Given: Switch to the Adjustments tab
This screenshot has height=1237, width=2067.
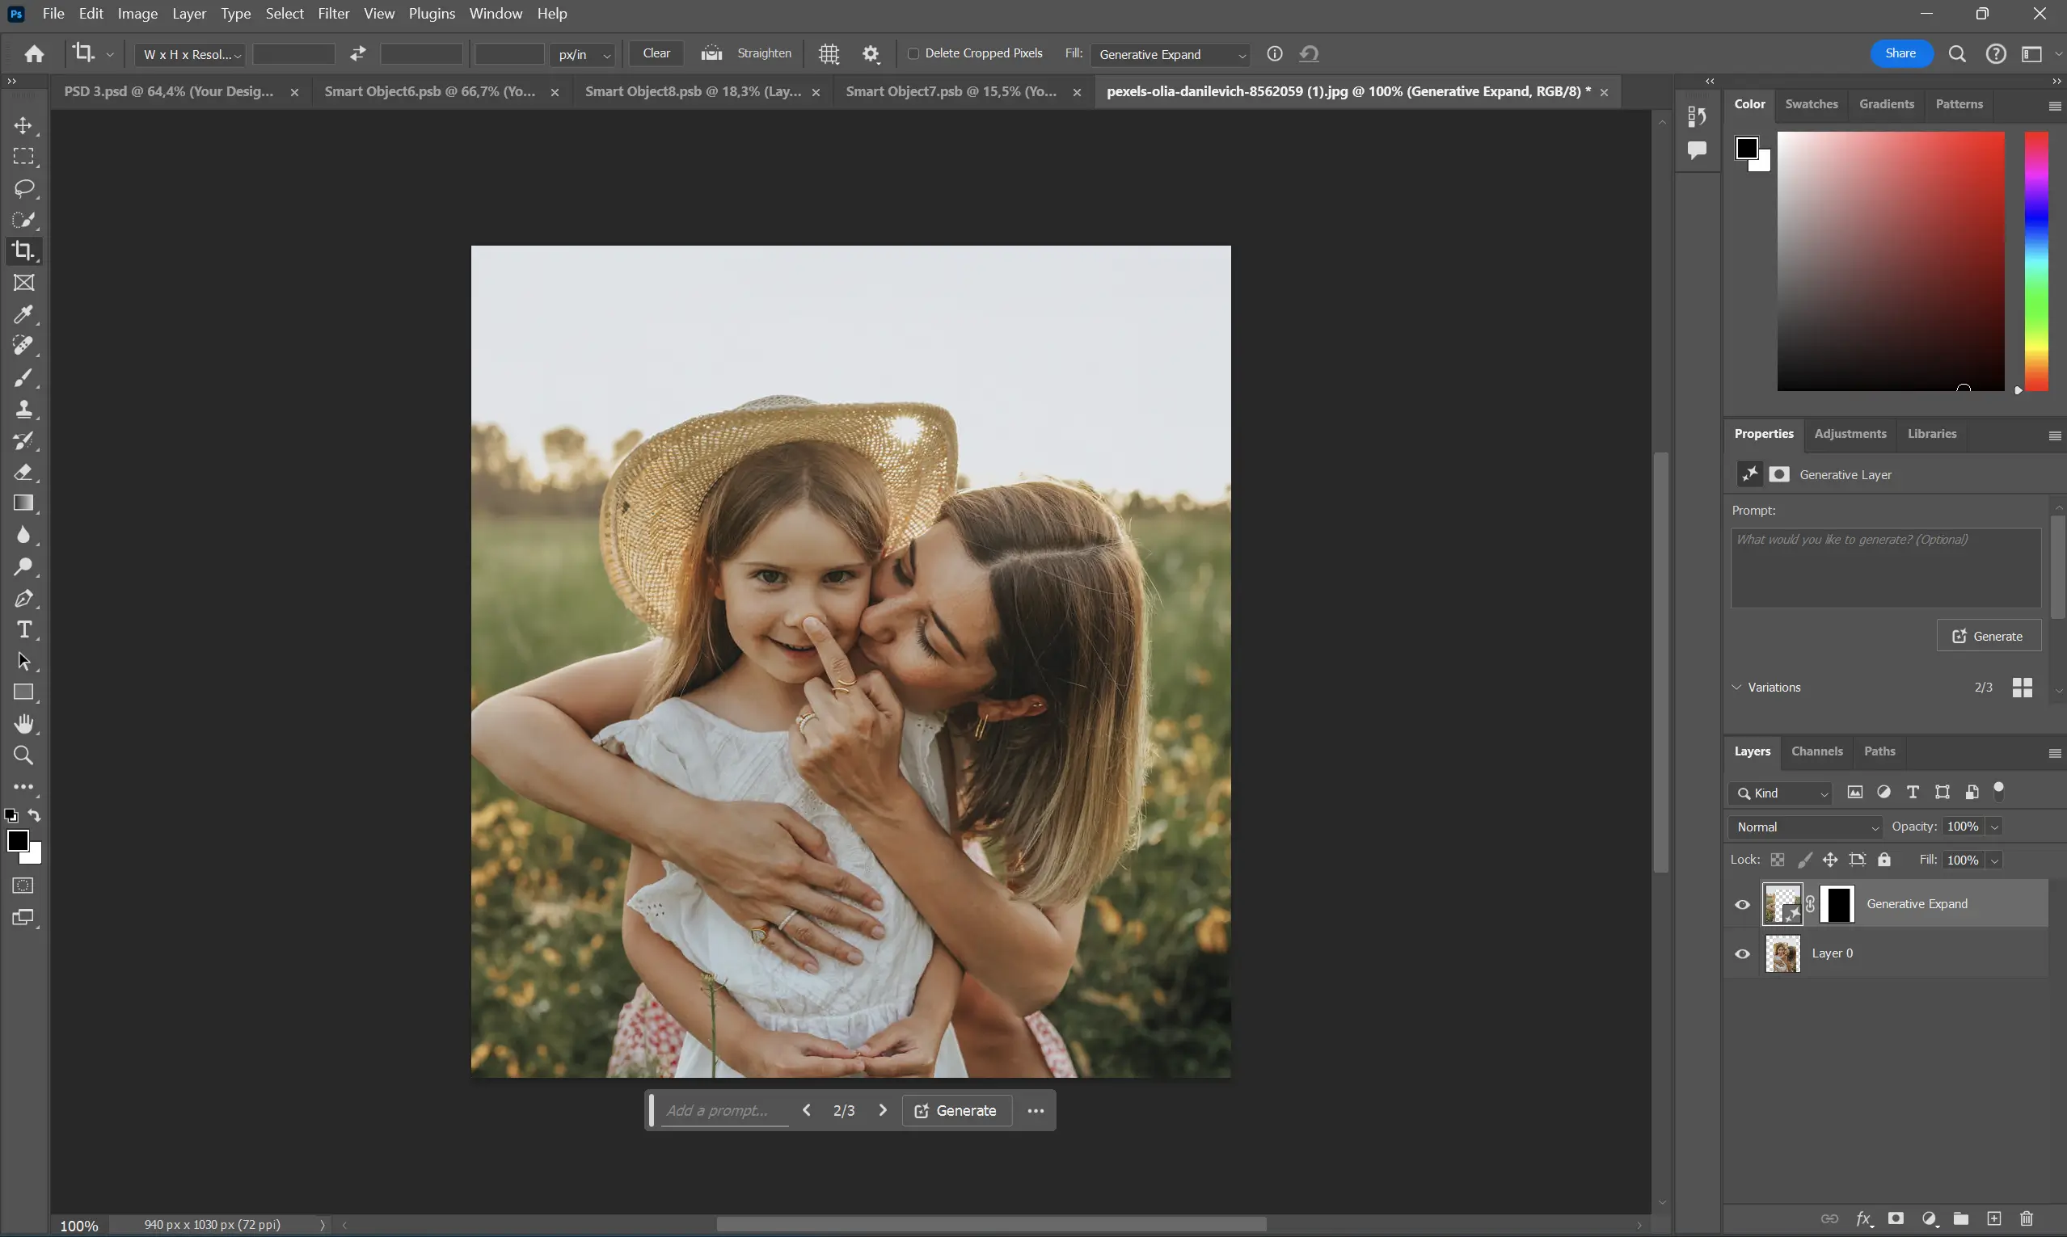Looking at the screenshot, I should click(1850, 433).
